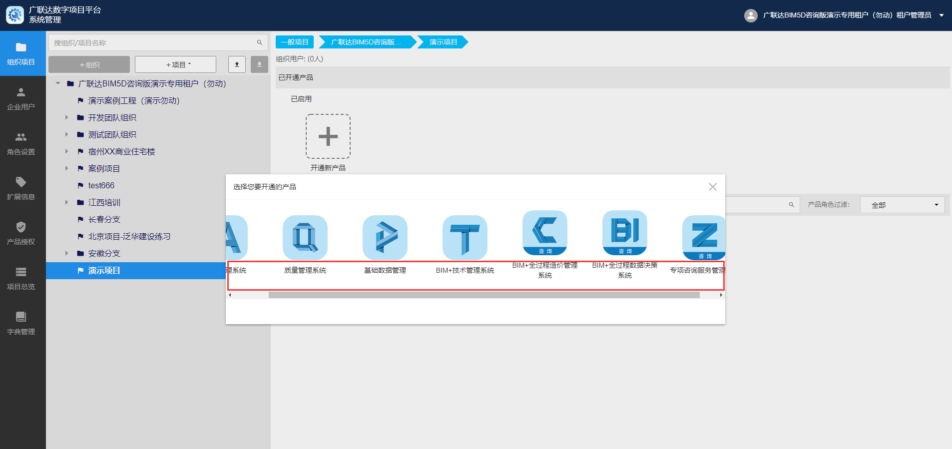Viewport: 952px width, 449px height.
Task: Click the user avatar icon in header
Action: click(751, 15)
